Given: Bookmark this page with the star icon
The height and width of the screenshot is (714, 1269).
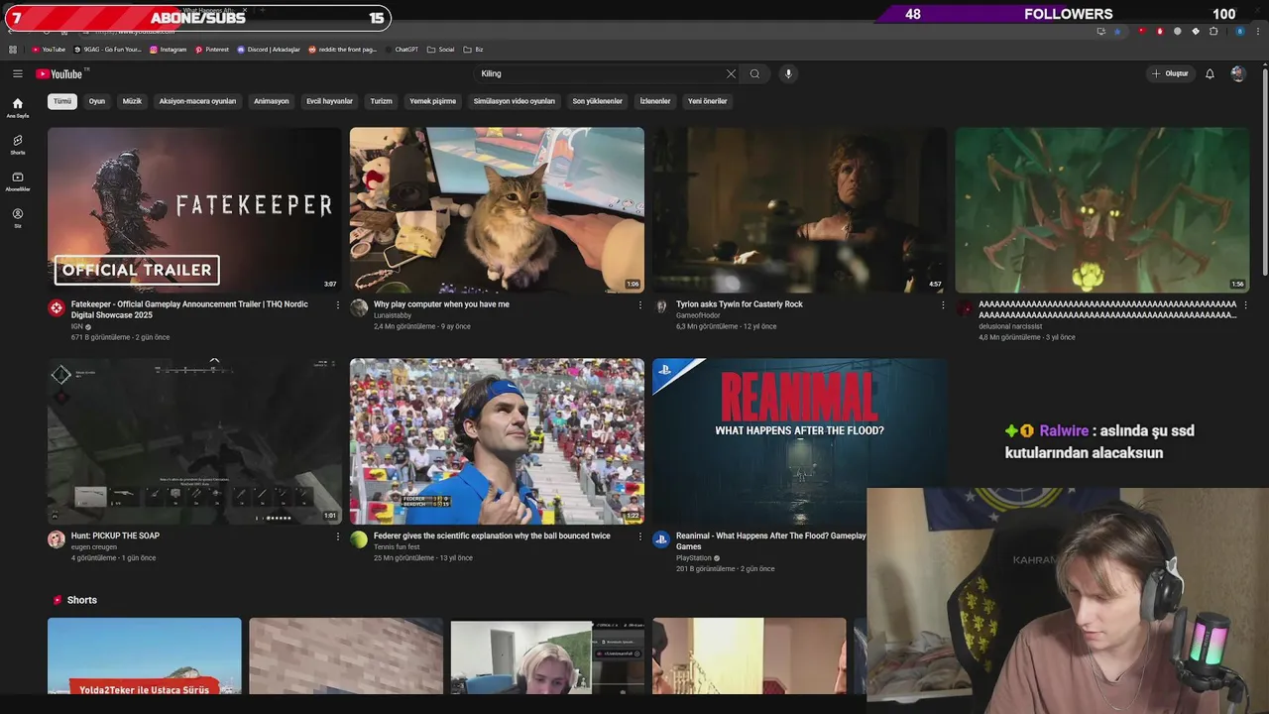Looking at the screenshot, I should click(1117, 31).
